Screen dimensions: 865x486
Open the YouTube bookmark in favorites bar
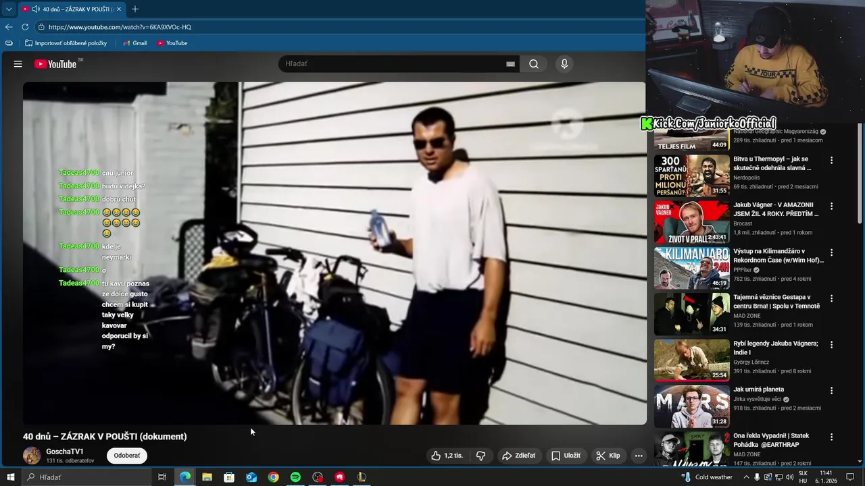[172, 43]
